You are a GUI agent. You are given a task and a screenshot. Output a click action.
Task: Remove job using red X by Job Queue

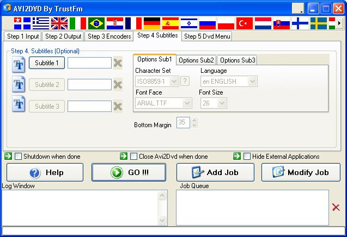coord(336,207)
